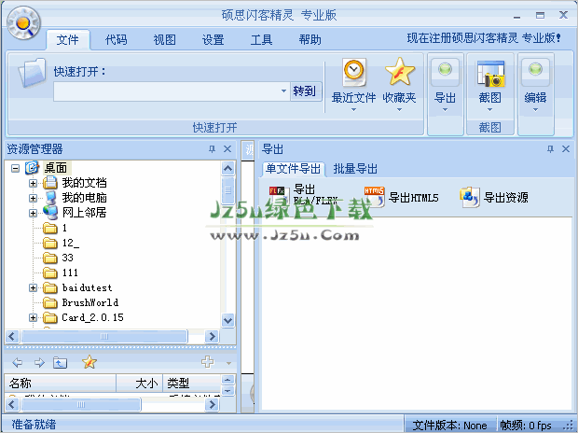Expand the 我的电脑 tree node
578x433 pixels.
(33, 198)
